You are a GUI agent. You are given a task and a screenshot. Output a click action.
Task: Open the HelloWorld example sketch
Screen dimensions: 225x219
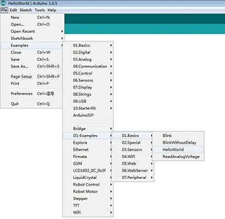tap(178, 150)
